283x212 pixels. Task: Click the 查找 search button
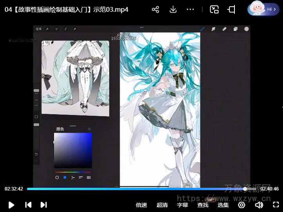pos(203,205)
